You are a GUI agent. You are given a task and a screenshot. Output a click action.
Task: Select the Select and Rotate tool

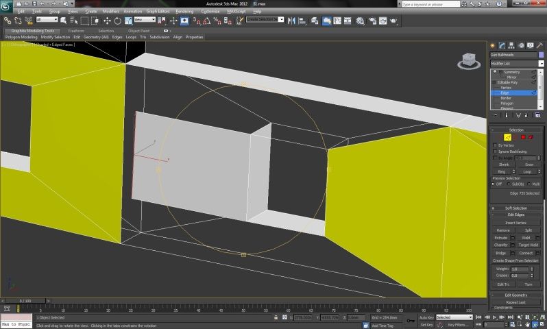[x=118, y=21]
